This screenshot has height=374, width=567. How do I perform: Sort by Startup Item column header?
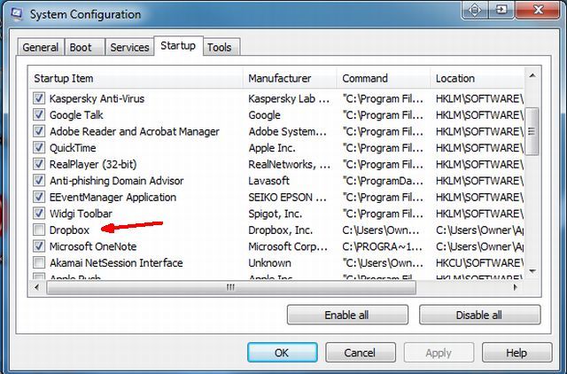click(x=136, y=78)
